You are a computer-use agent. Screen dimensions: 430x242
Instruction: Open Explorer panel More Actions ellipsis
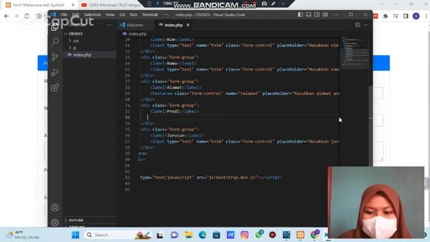point(109,25)
